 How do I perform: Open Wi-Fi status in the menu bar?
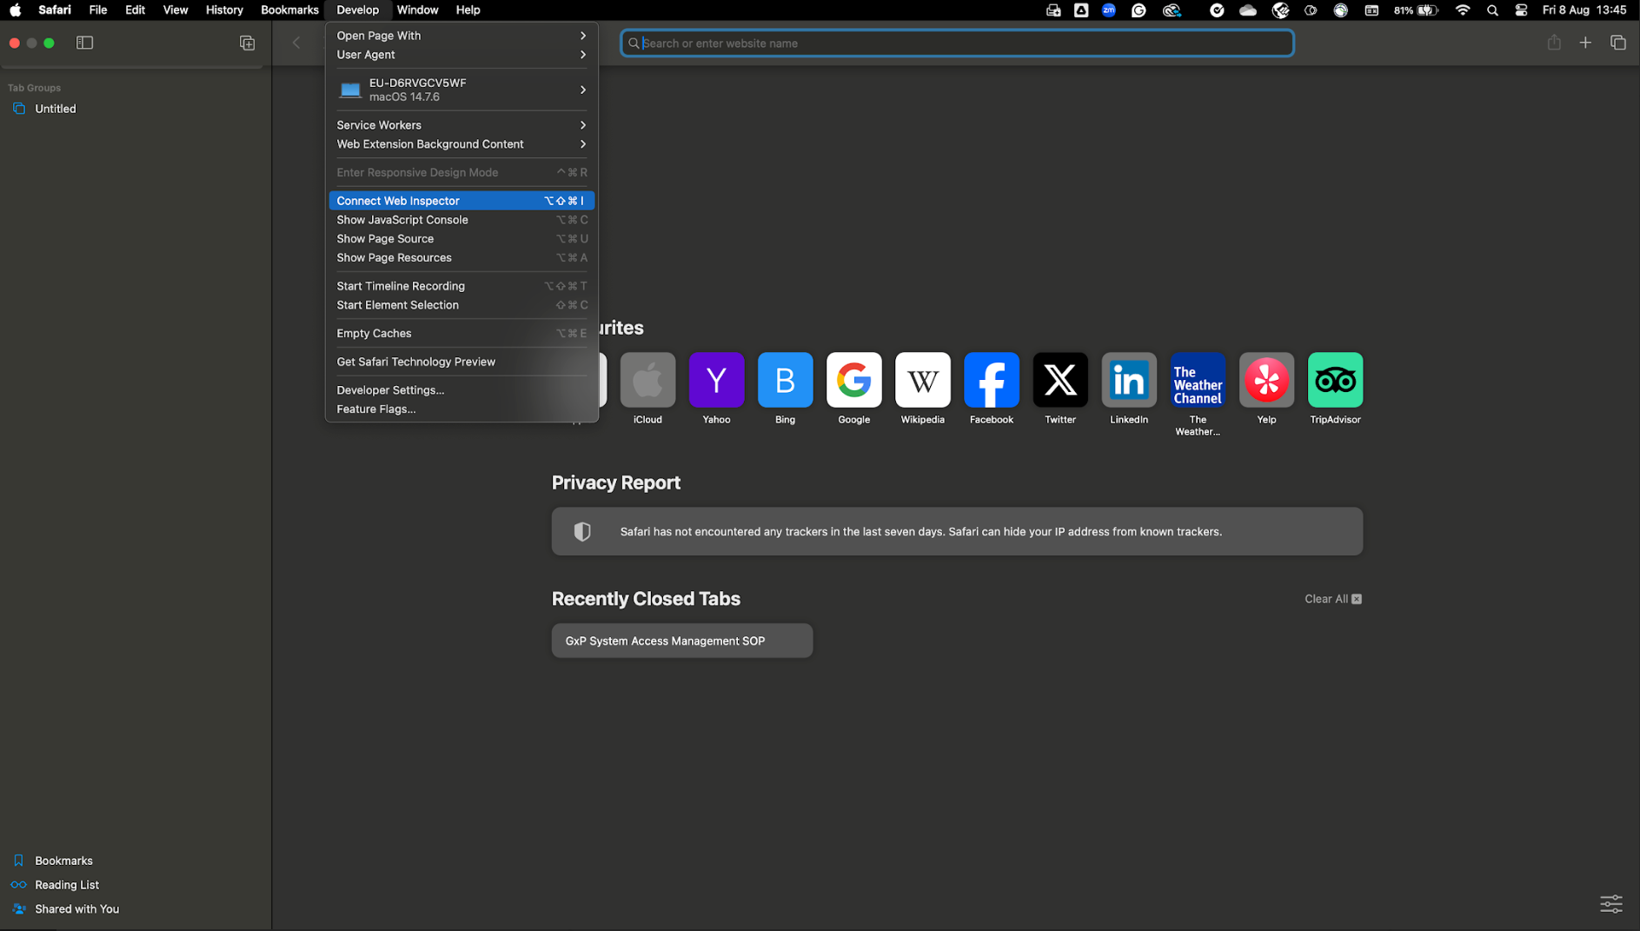click(1463, 10)
